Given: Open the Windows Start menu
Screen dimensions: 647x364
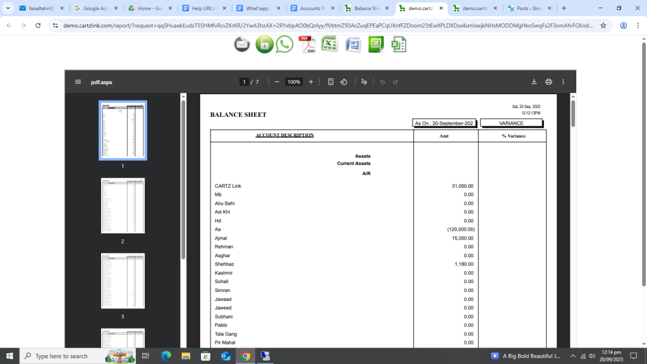Looking at the screenshot, I should tap(9, 356).
